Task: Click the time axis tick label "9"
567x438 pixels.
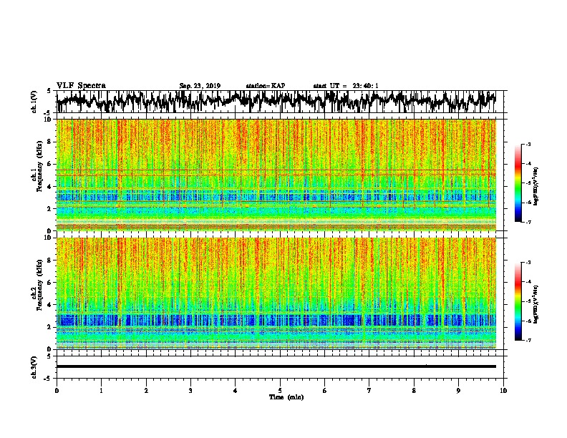Action: (458, 391)
